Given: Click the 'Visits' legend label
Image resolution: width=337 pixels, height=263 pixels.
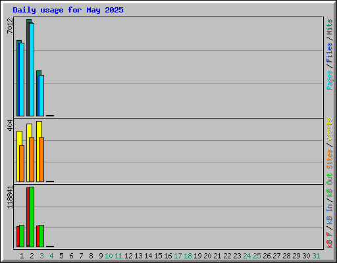Looking at the screenshot, I should pyautogui.click(x=329, y=130).
